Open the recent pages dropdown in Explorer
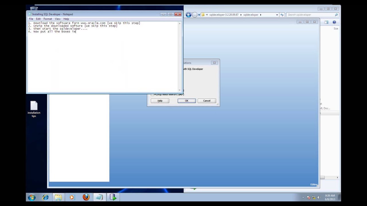This screenshot has height=206, width=367. tap(199, 15)
